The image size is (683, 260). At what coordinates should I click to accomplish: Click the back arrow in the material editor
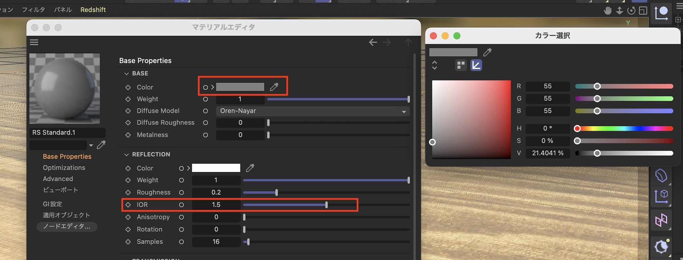click(x=373, y=42)
